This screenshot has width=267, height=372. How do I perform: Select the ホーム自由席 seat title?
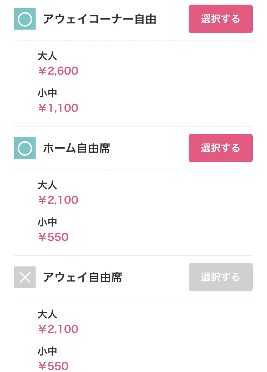77,148
